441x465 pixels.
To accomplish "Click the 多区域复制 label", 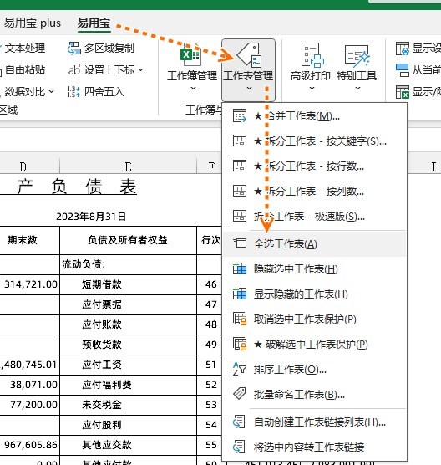I will tap(109, 48).
